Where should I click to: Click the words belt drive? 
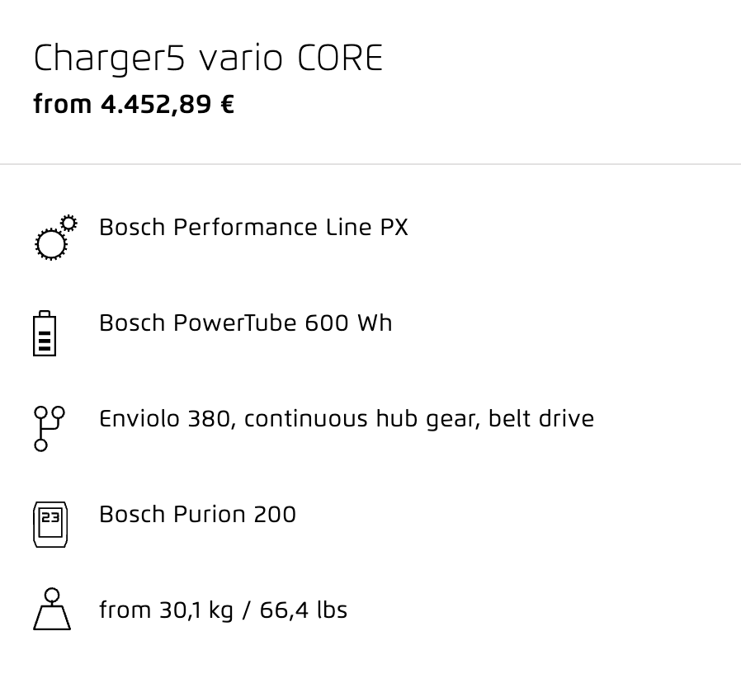tap(541, 419)
